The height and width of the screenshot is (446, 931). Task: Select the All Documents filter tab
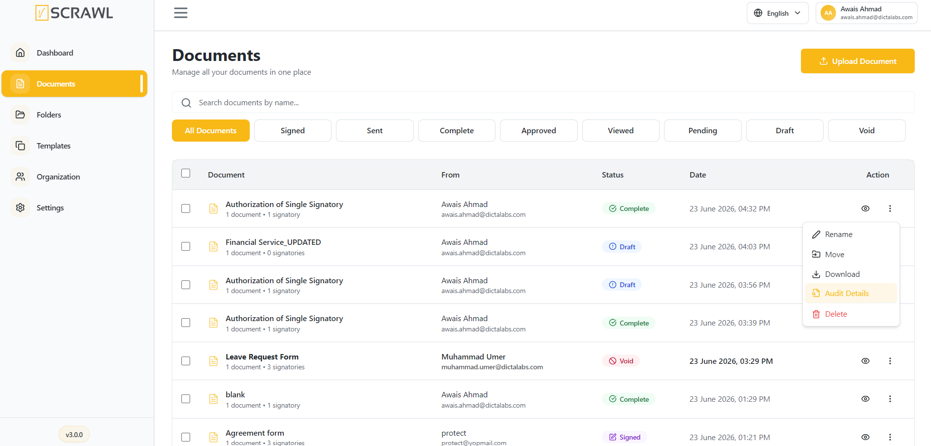(x=211, y=131)
